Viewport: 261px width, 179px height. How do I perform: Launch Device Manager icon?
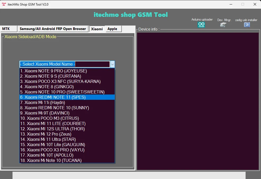pyautogui.click(x=223, y=25)
